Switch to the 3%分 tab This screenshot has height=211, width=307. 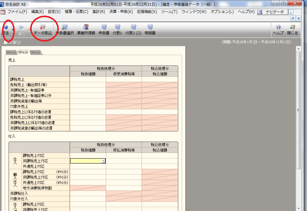[35, 52]
